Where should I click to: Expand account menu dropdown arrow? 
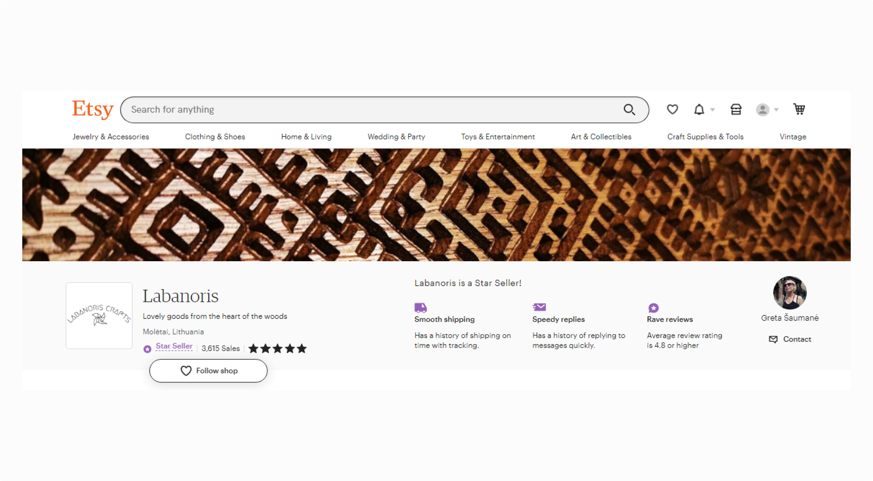[x=776, y=110]
